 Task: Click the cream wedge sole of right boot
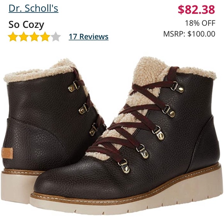(x=129, y=206)
